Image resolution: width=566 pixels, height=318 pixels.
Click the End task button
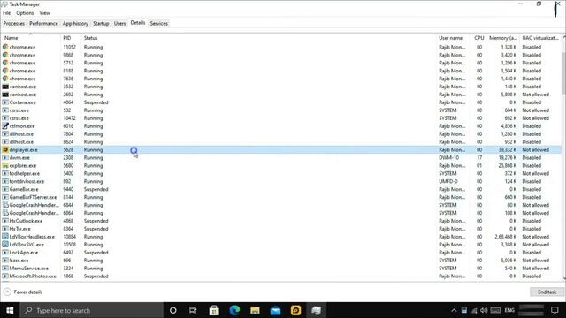point(547,291)
